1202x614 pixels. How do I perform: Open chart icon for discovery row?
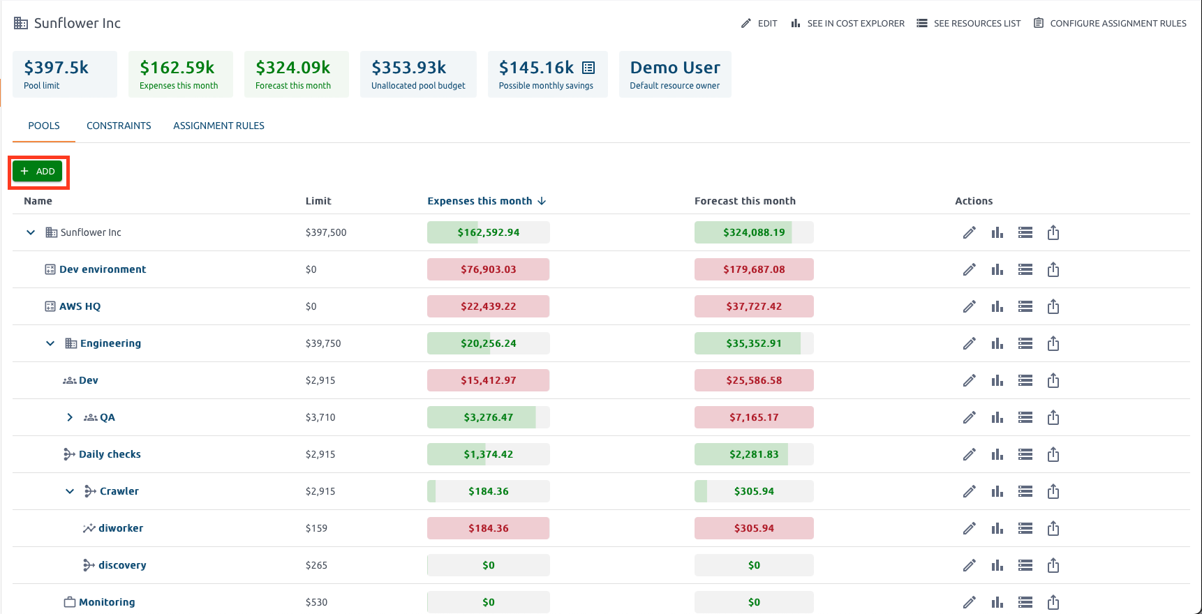click(997, 565)
